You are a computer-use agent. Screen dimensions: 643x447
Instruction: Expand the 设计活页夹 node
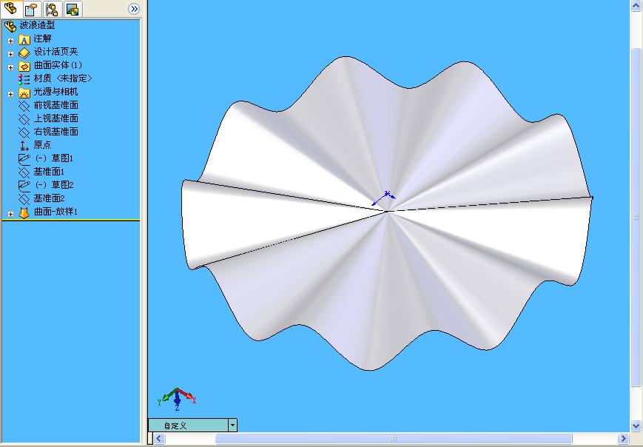point(10,54)
